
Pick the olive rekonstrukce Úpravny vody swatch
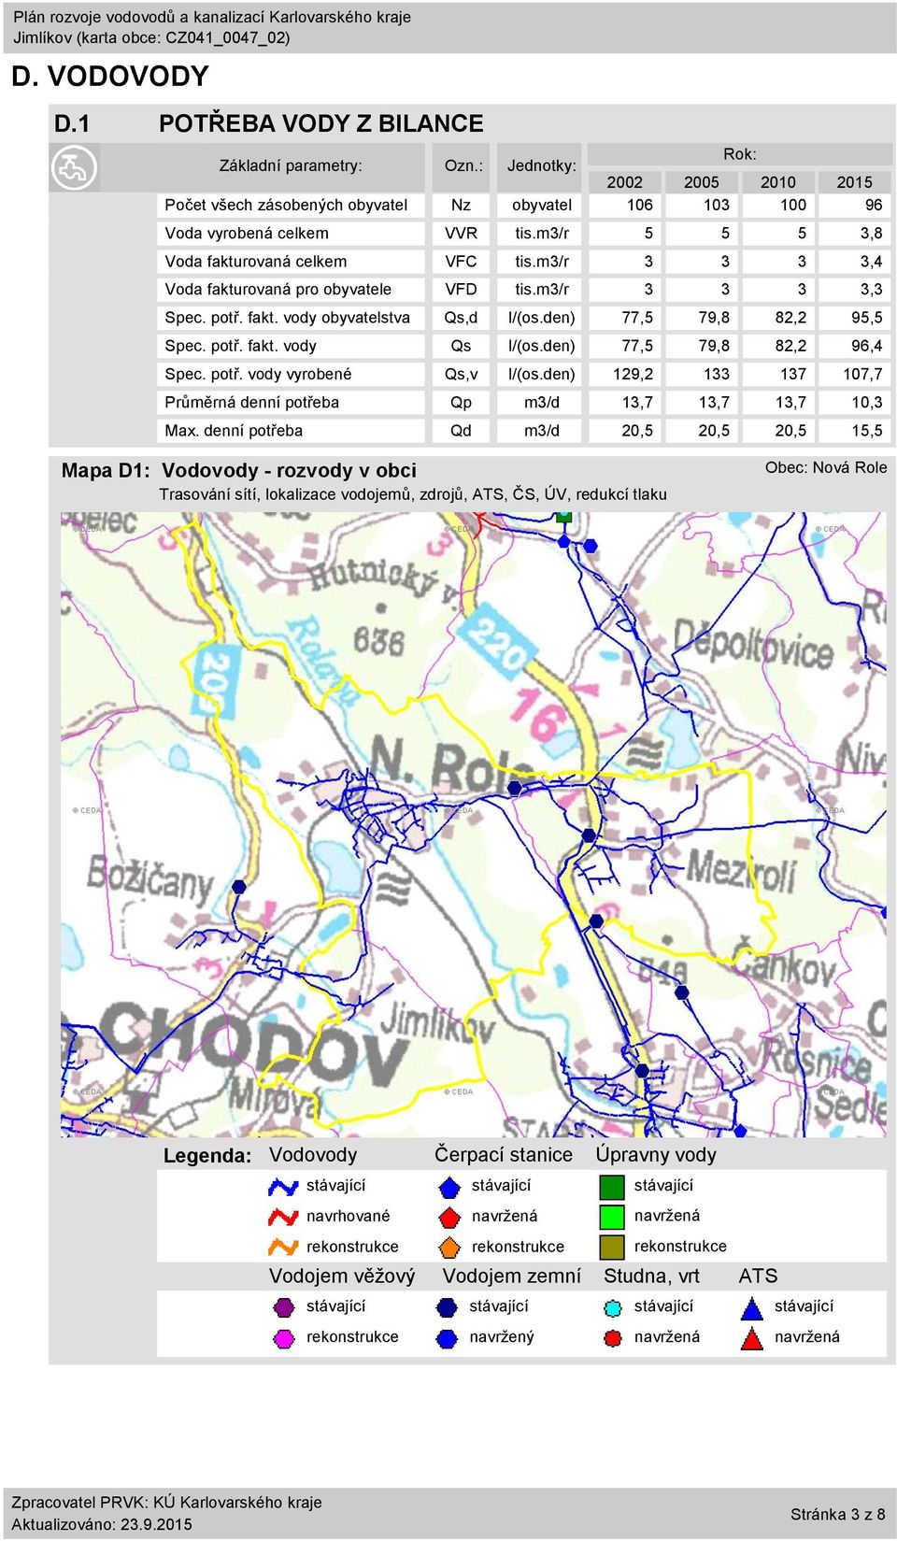coord(612,1247)
